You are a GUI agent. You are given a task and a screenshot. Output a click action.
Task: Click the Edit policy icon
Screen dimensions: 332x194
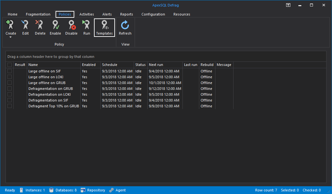click(25, 27)
